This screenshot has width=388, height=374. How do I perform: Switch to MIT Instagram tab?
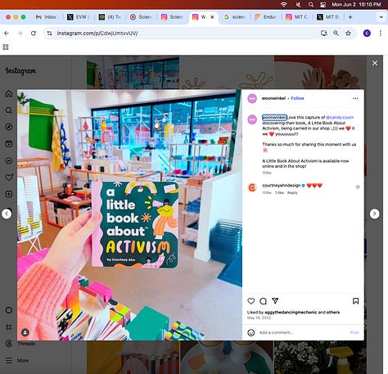tap(297, 17)
